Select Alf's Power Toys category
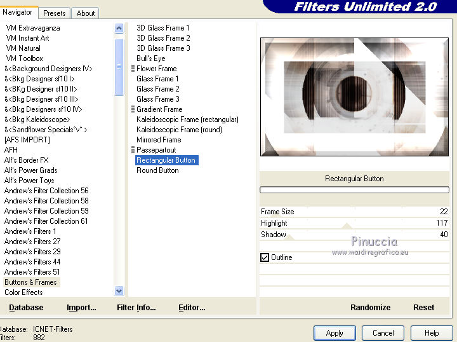This screenshot has height=342, width=457. pyautogui.click(x=29, y=181)
